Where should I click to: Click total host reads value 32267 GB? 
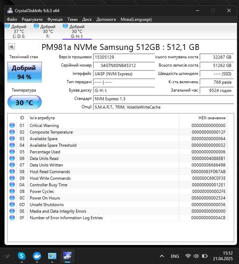(217, 57)
